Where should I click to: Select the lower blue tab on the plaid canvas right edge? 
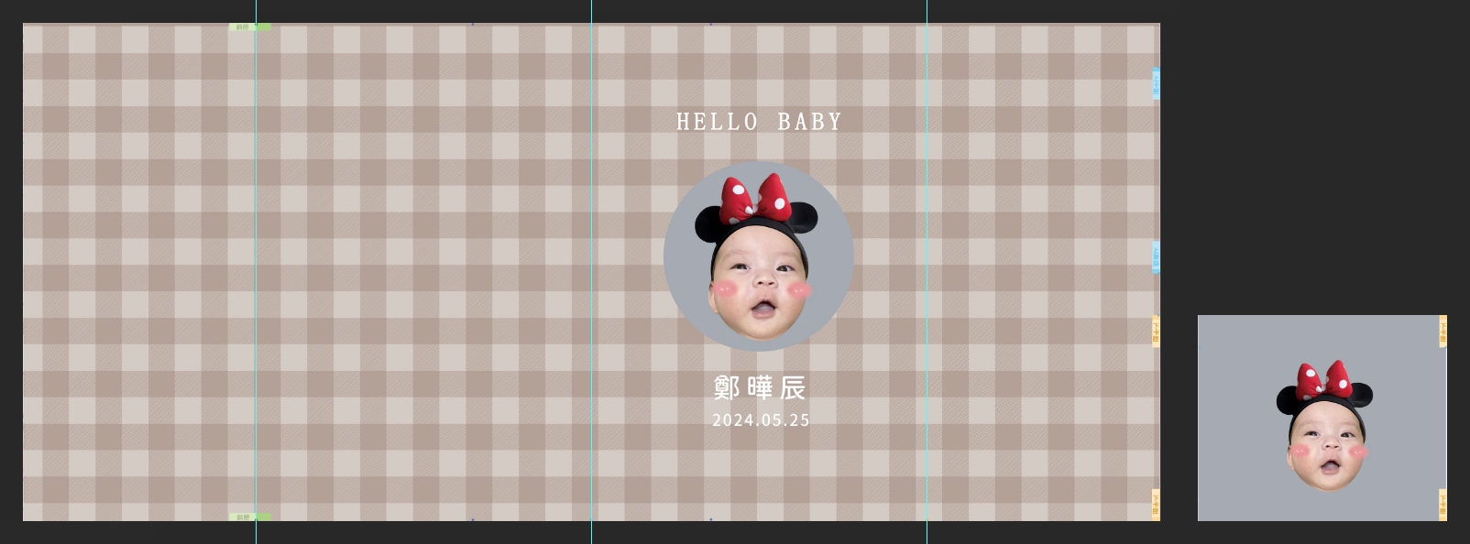coord(1156,257)
